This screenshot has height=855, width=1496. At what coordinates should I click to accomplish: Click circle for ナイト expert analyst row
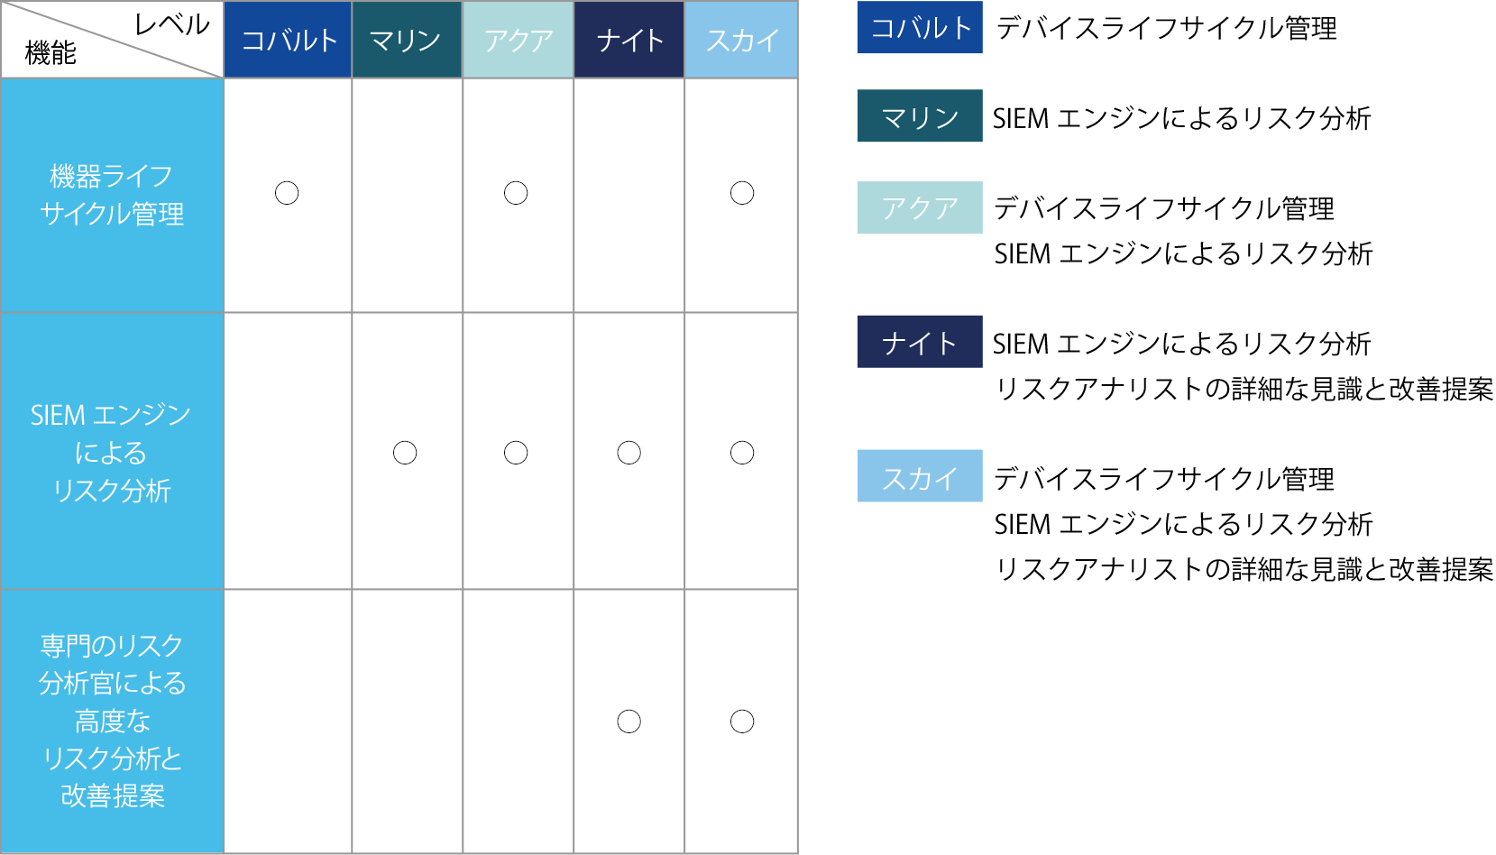(629, 722)
